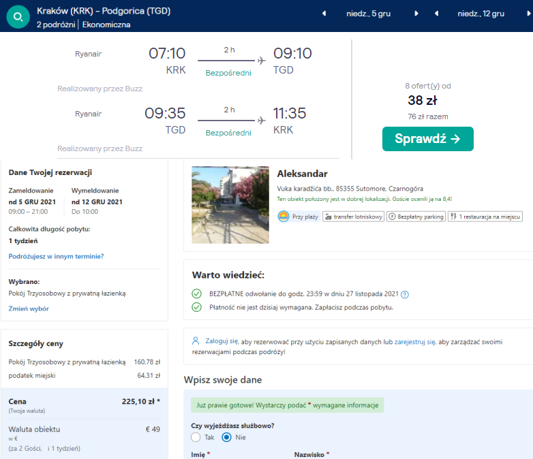
Task: Go to next day after niedz., 5 gru
Action: click(416, 14)
